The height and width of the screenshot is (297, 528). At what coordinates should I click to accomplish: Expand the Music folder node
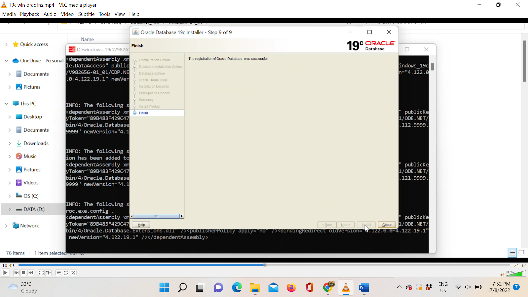click(10, 156)
